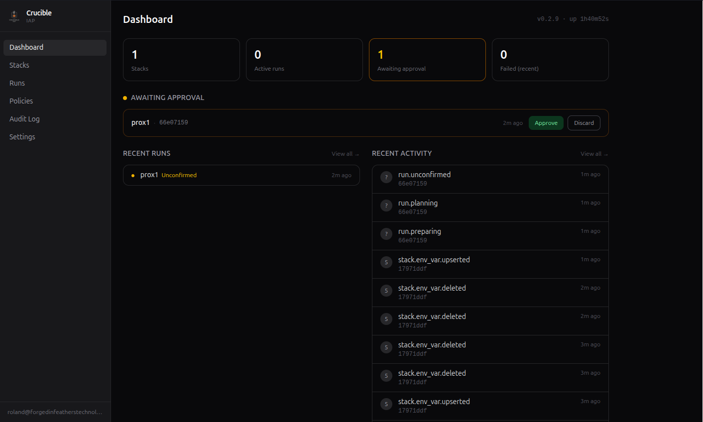This screenshot has height=422, width=703.
Task: Click the S icon beside the topmost stack.env_var.deleted
Action: (386, 291)
